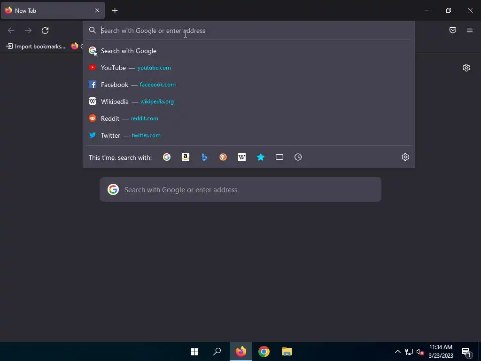Screen dimensions: 481x361
Task: Search this time with Amazon
Action: coord(185,157)
